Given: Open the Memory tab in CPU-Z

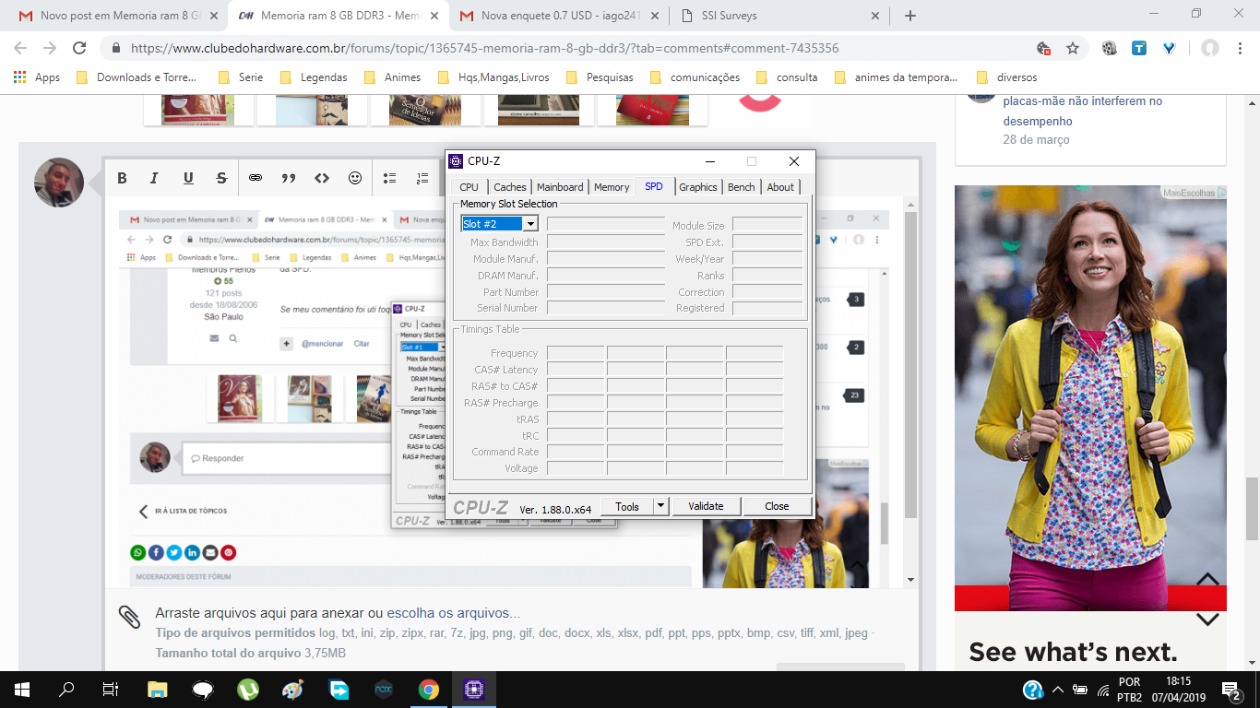Looking at the screenshot, I should (x=612, y=187).
